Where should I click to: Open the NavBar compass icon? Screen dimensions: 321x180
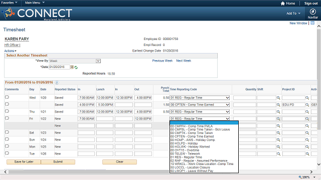click(312, 11)
